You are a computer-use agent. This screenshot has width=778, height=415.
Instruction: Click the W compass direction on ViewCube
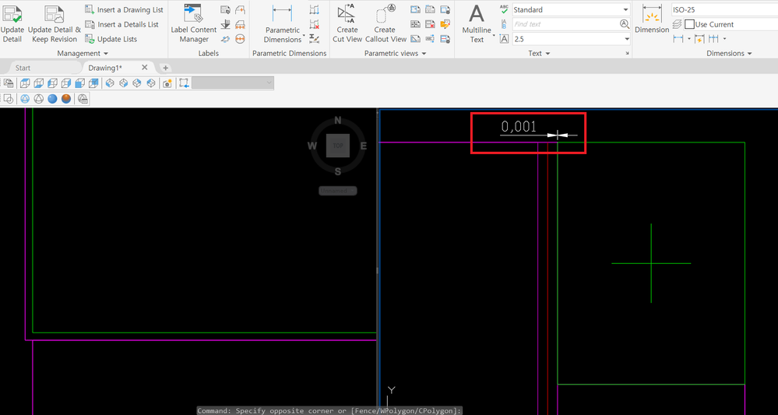(312, 146)
